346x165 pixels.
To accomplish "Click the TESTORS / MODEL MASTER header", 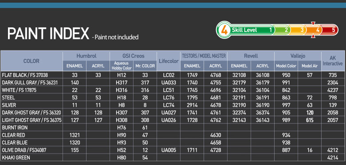I will pos(204,56).
